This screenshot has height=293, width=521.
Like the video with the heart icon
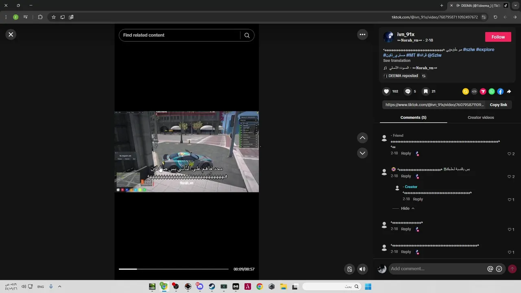[386, 92]
